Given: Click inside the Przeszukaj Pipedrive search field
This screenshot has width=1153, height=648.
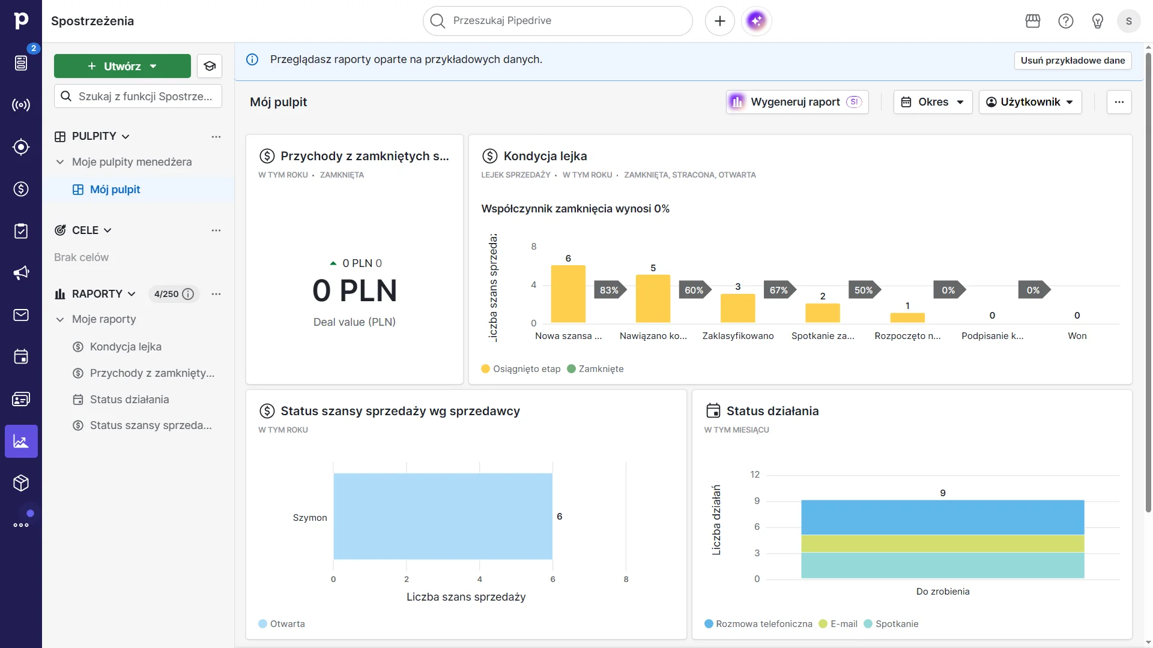Looking at the screenshot, I should [x=557, y=20].
